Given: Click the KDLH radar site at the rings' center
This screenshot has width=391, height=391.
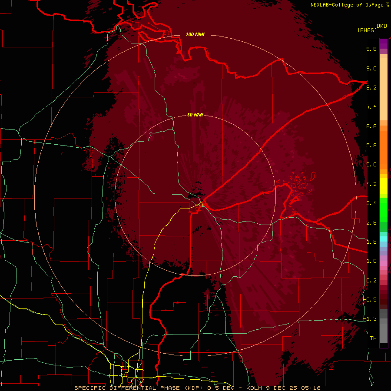Looking at the screenshot, I should click(195, 195).
